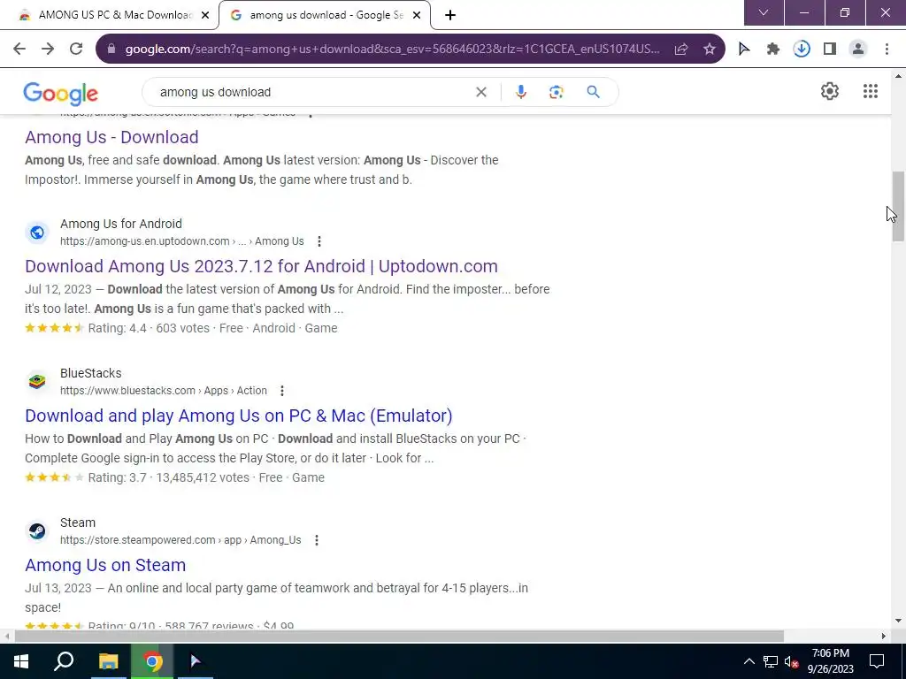Open the arrow app on the taskbar
The width and height of the screenshot is (906, 679).
196,661
